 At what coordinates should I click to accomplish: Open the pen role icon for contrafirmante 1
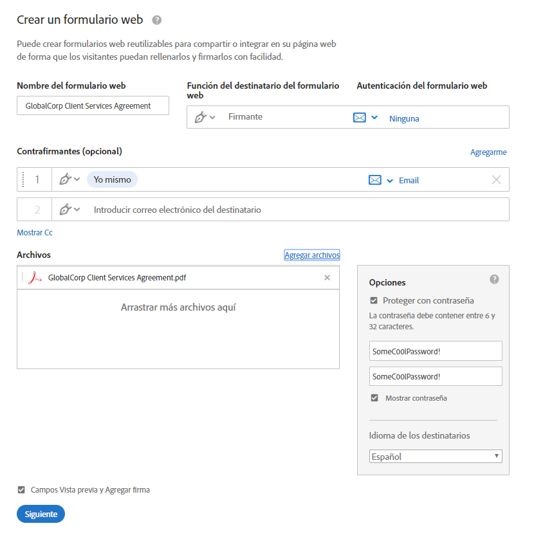[x=67, y=179]
